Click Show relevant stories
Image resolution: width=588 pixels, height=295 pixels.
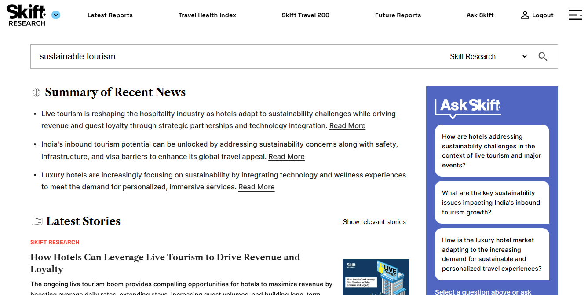[374, 222]
